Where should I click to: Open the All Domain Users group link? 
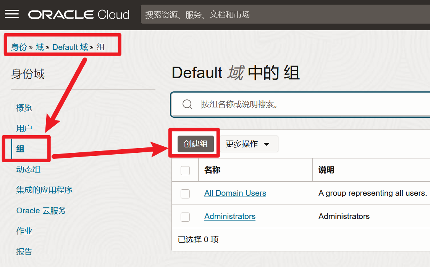[x=235, y=193]
